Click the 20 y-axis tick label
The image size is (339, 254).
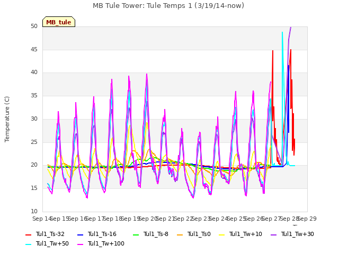(34, 165)
